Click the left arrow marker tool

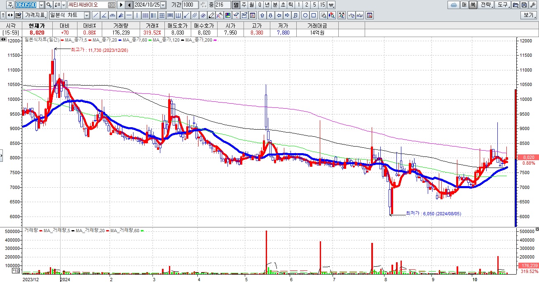[279, 15]
